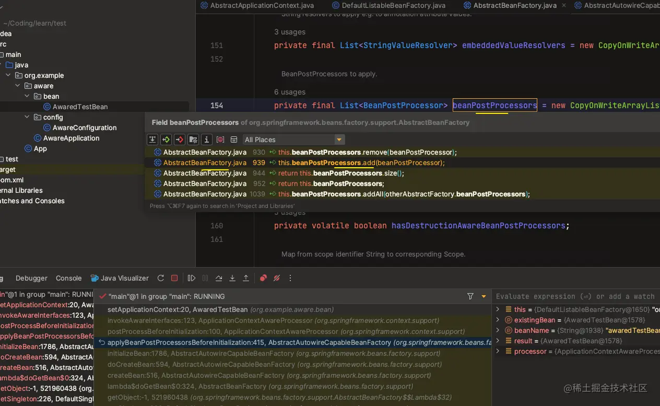Collapse the org.example package node
The width and height of the screenshot is (660, 406).
(8, 75)
